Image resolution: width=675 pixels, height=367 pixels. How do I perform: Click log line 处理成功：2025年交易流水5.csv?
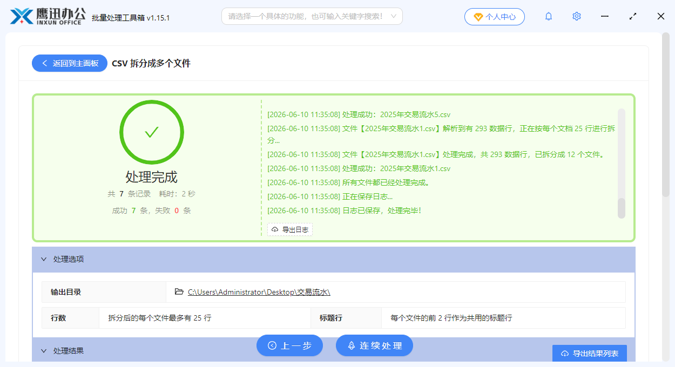click(359, 114)
